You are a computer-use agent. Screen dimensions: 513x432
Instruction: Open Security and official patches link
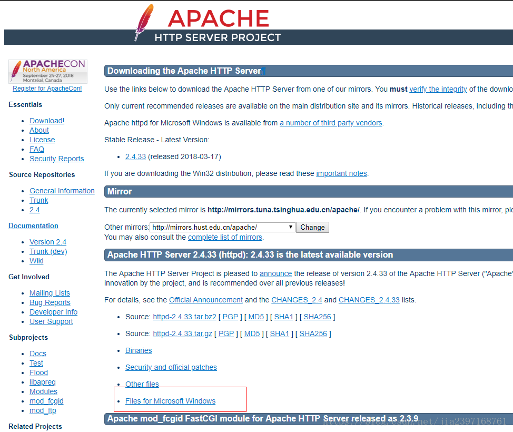[171, 368]
